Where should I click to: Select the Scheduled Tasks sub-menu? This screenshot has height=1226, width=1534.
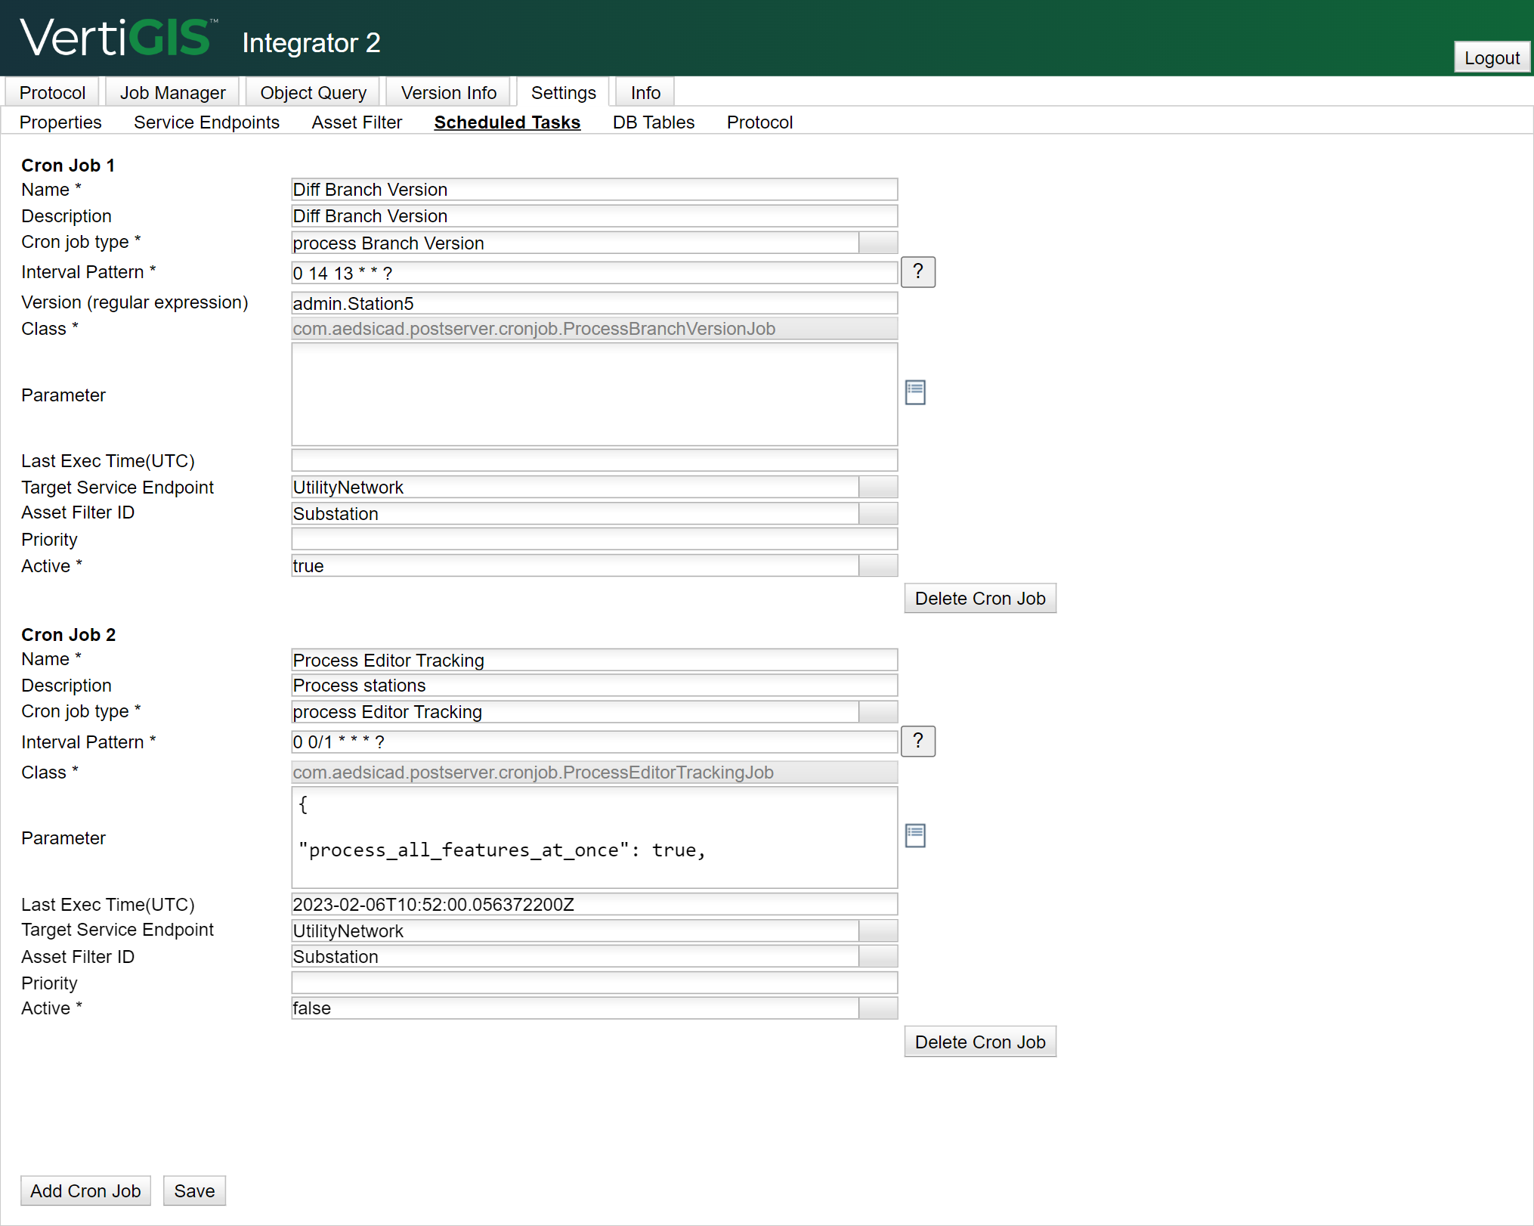coord(507,122)
